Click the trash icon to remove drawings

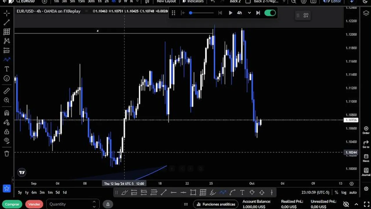click(7, 154)
